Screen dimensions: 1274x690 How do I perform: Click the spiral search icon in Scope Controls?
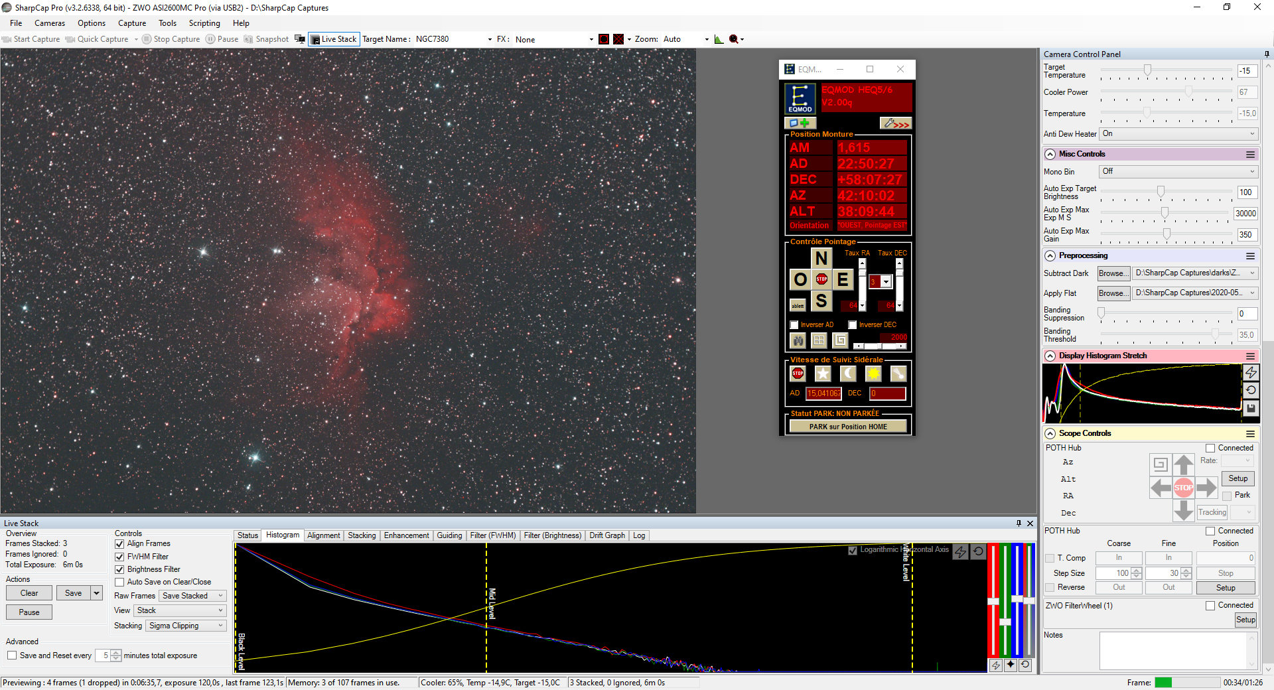click(1160, 464)
